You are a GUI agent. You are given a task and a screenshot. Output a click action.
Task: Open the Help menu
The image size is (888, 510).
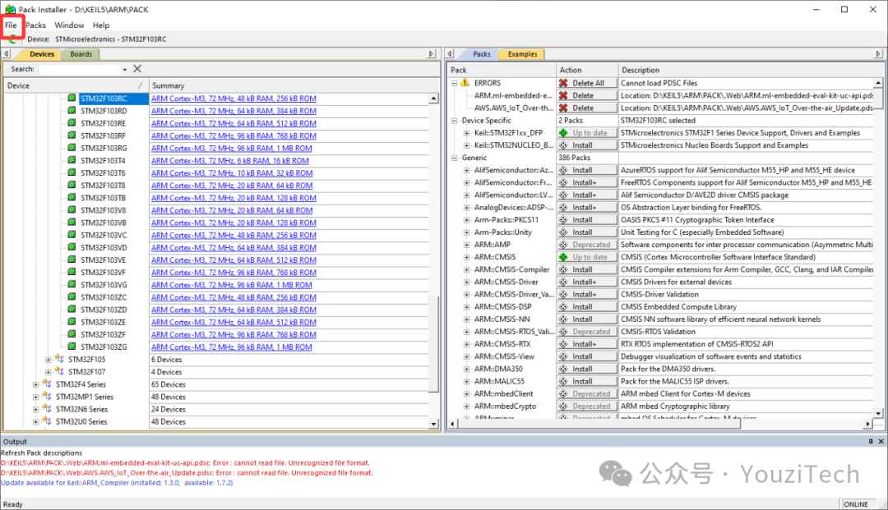[x=101, y=25]
